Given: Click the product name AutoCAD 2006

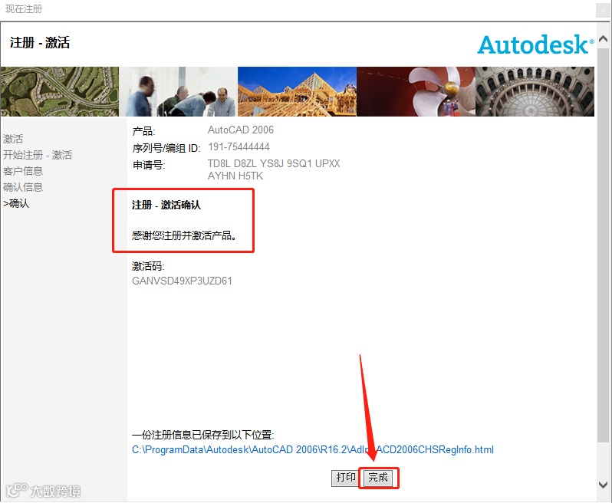Looking at the screenshot, I should 241,130.
